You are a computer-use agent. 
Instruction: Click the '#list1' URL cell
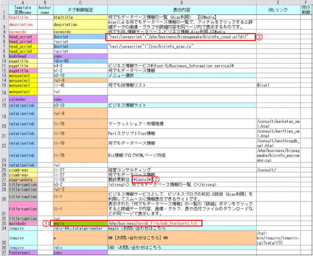(x=278, y=85)
